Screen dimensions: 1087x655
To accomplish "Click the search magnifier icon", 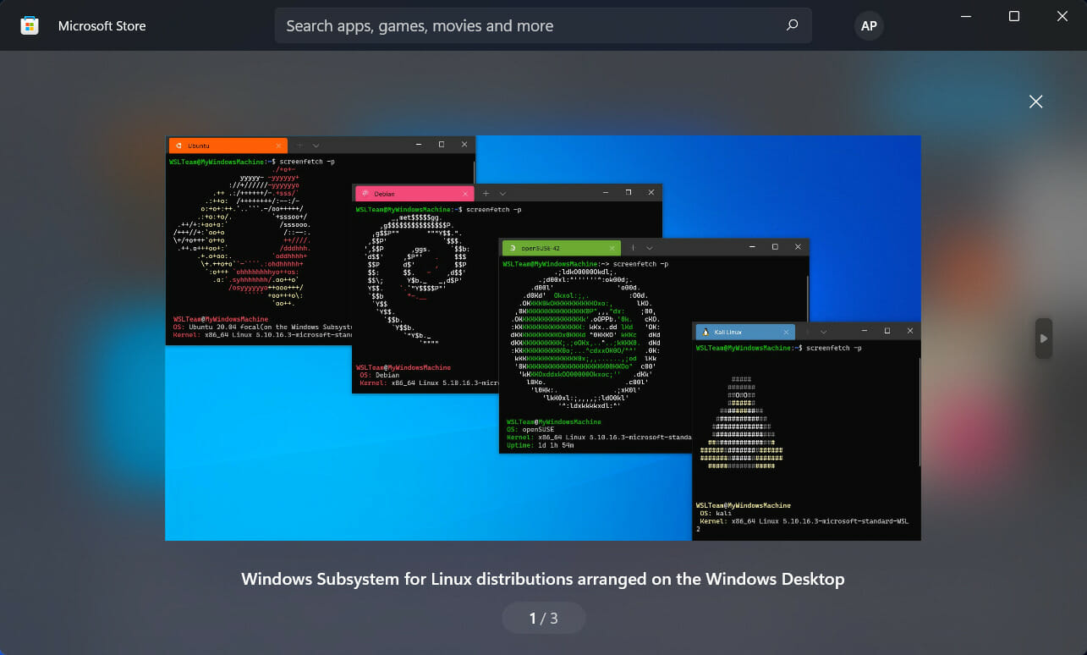I will [792, 25].
